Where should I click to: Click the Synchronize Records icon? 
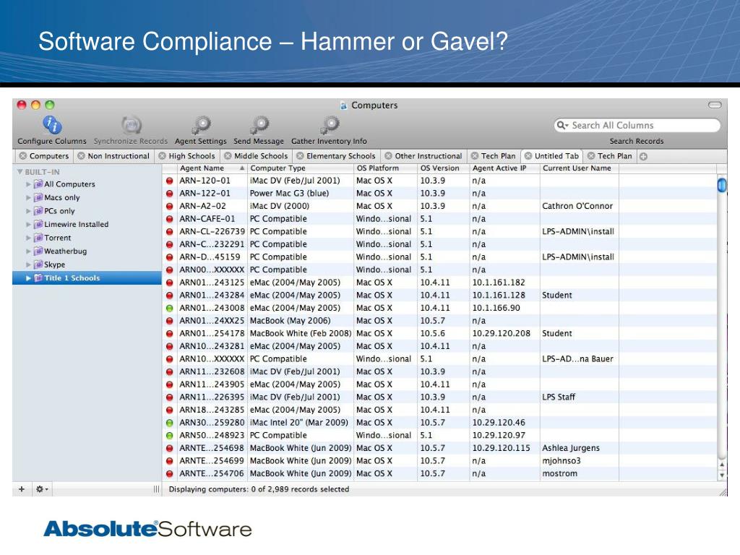click(132, 125)
